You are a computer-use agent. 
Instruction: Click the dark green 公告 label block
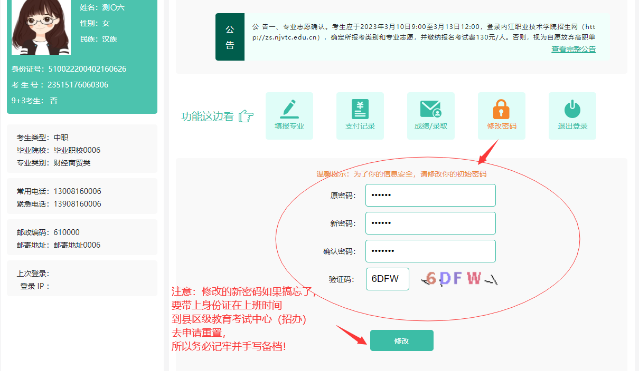click(230, 37)
